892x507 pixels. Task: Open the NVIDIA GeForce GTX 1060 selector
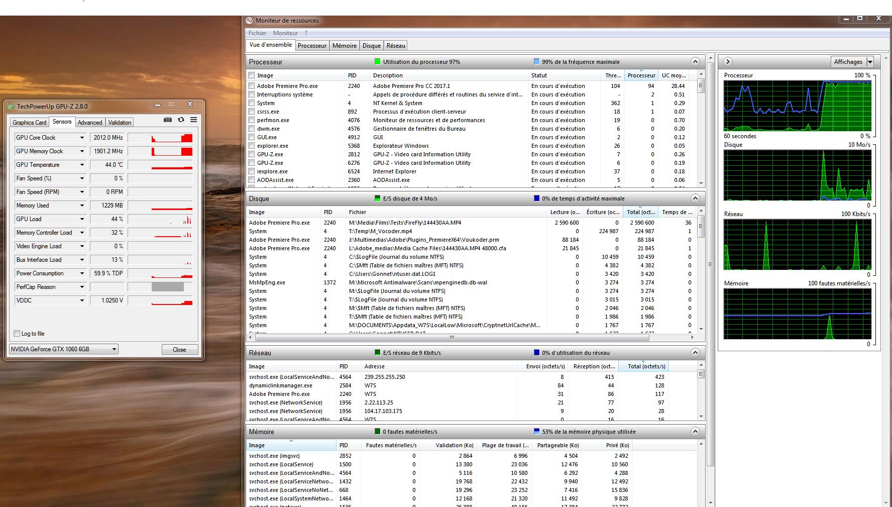click(x=64, y=349)
